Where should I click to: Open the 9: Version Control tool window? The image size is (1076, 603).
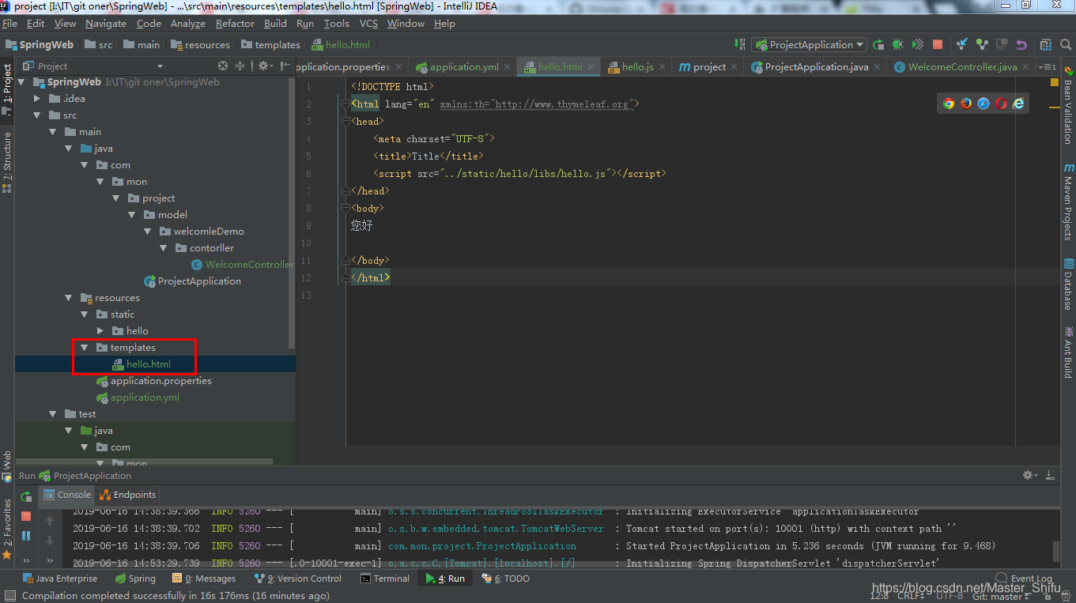coord(298,579)
